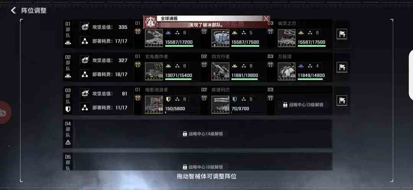Click the 攻坚总值 icon in squad 01
The height and width of the screenshot is (190, 413).
pyautogui.click(x=85, y=27)
